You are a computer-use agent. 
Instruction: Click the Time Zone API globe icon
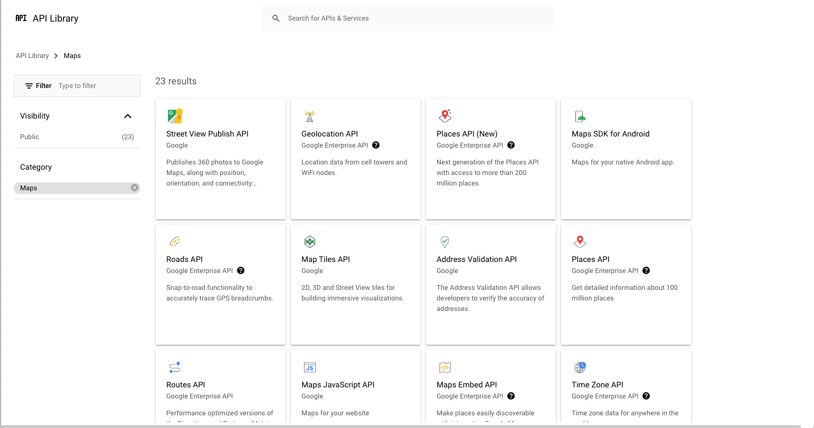(x=580, y=367)
